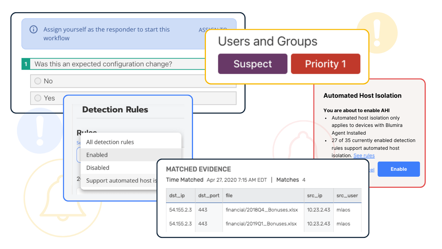442x249 pixels.
Task: Click the green step 1 number badge
Action: point(26,64)
